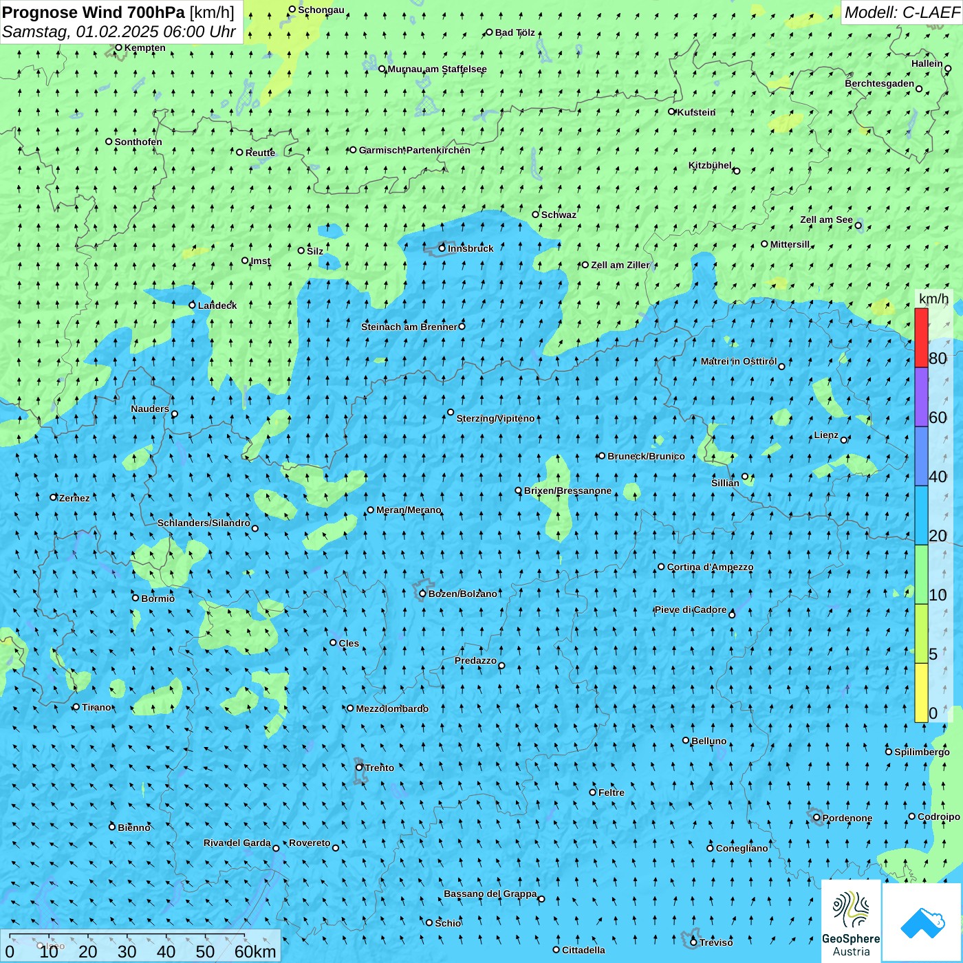This screenshot has height=963, width=963.
Task: Select the Meran/Merano label
Action: (x=409, y=510)
